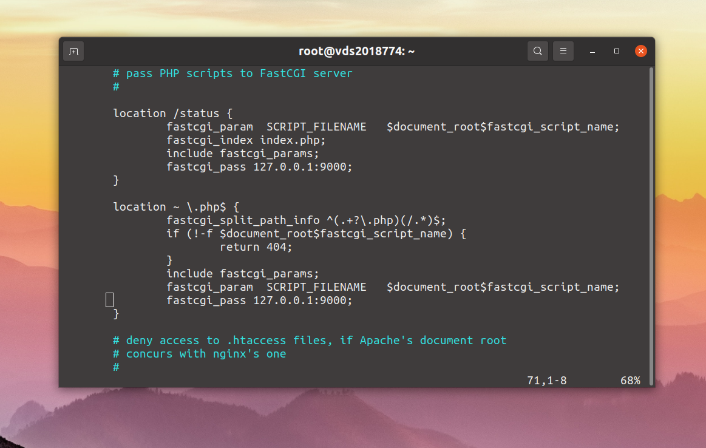Click the 'if (!-f $document_root' line
The height and width of the screenshot is (448, 706).
pyautogui.click(x=316, y=234)
